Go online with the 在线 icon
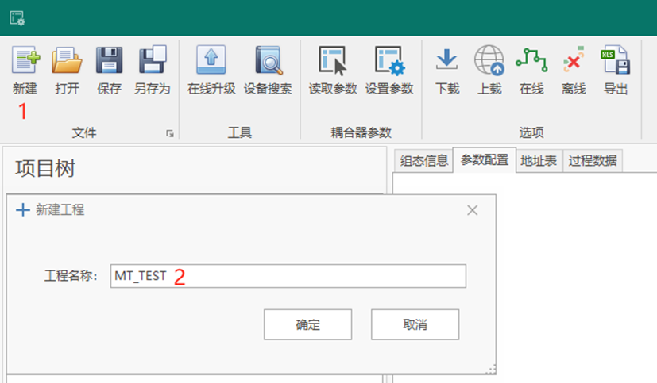The image size is (657, 383). [x=531, y=60]
